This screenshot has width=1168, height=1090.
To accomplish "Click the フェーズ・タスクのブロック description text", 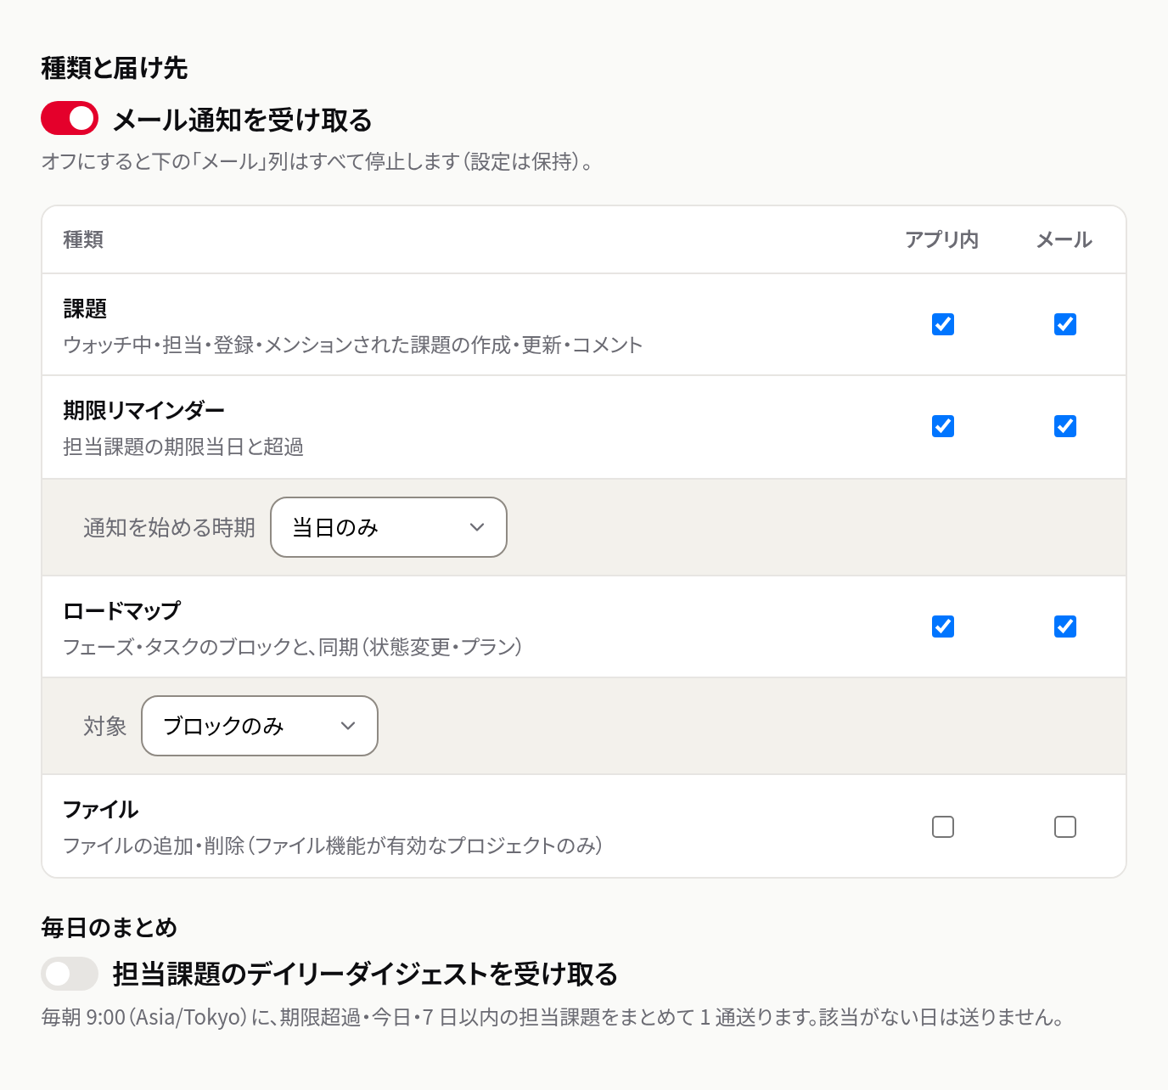I will point(293,647).
